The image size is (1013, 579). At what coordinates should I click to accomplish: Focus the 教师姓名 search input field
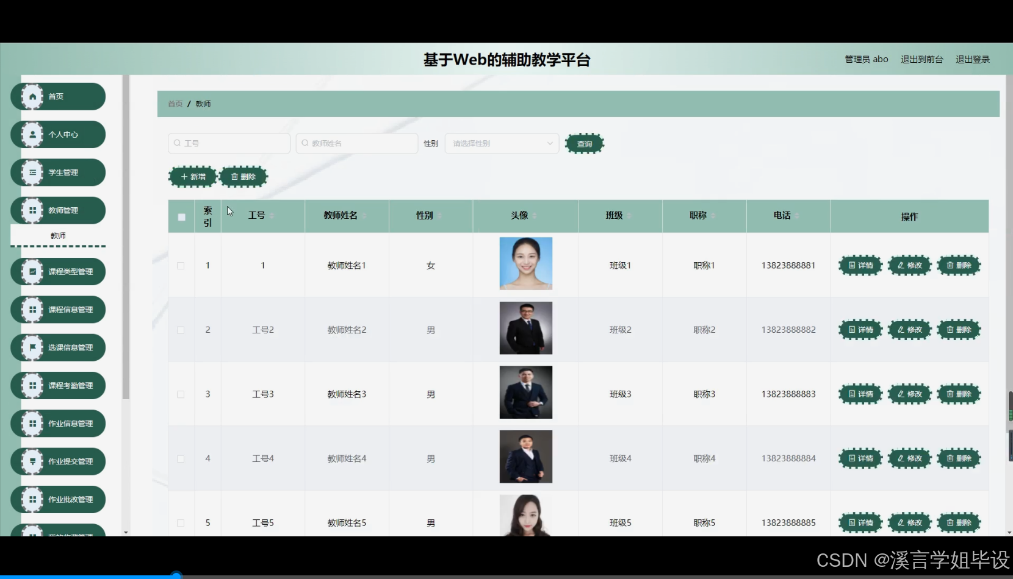tap(357, 143)
